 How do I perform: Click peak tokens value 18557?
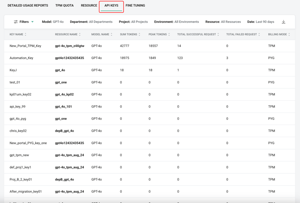click(x=153, y=46)
